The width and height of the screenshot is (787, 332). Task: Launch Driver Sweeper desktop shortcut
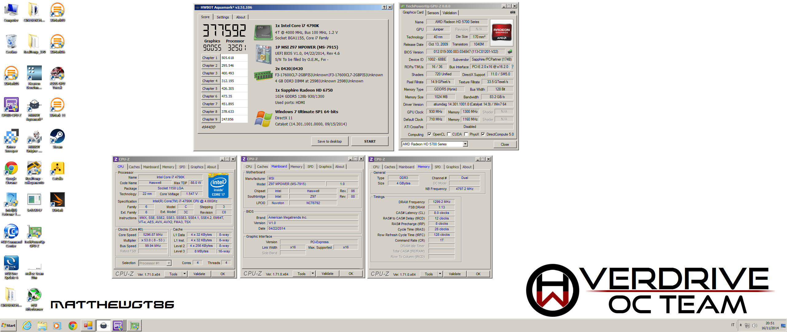pyautogui.click(x=11, y=141)
